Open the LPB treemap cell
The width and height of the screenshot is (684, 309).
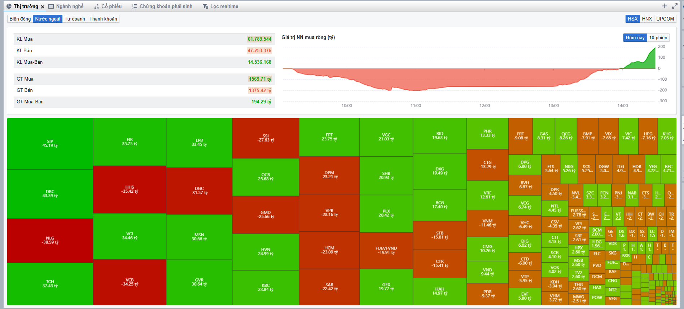click(199, 143)
